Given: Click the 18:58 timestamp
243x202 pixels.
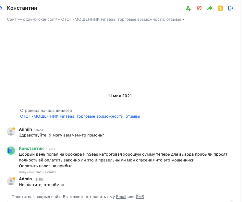Looking at the screenshot, I should coord(39,179).
